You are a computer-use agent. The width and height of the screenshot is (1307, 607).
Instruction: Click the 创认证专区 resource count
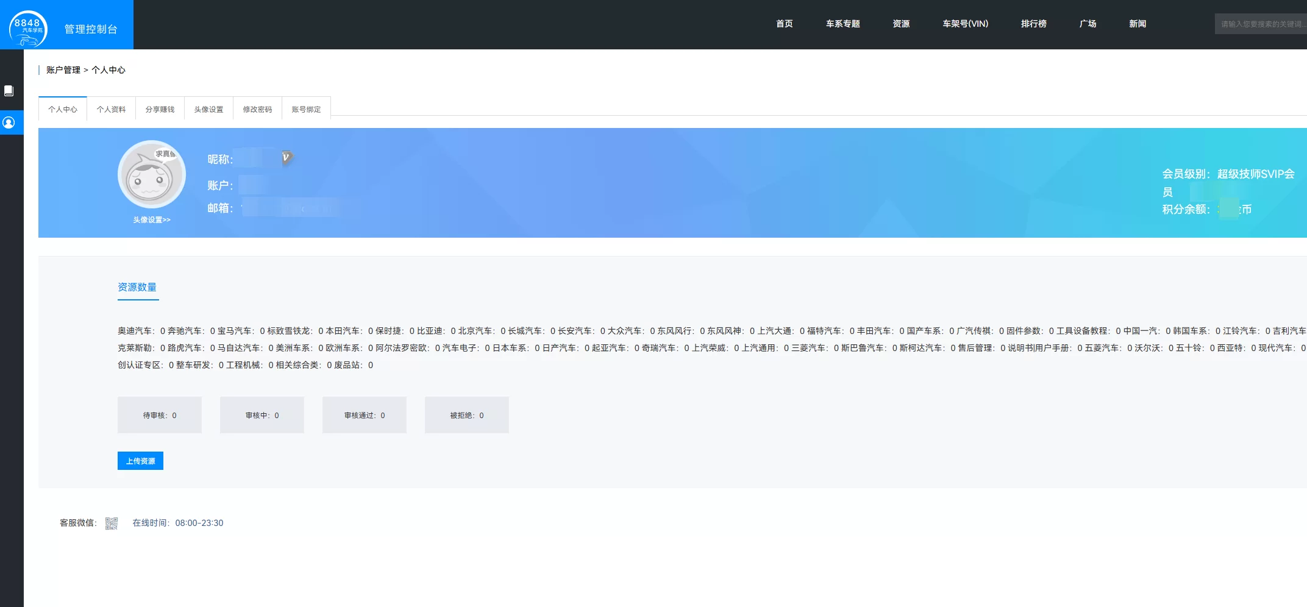coord(146,365)
